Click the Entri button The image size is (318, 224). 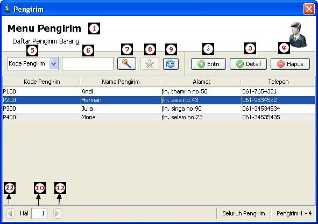(x=208, y=64)
